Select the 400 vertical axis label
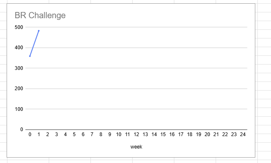 (x=19, y=48)
